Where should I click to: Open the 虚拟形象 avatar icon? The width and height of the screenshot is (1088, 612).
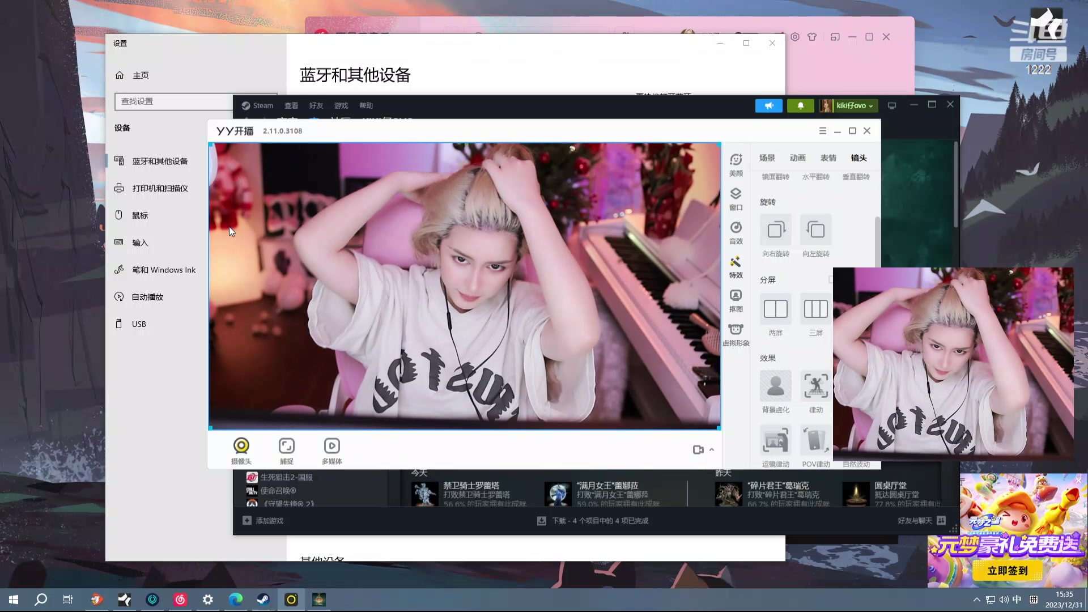(x=736, y=334)
